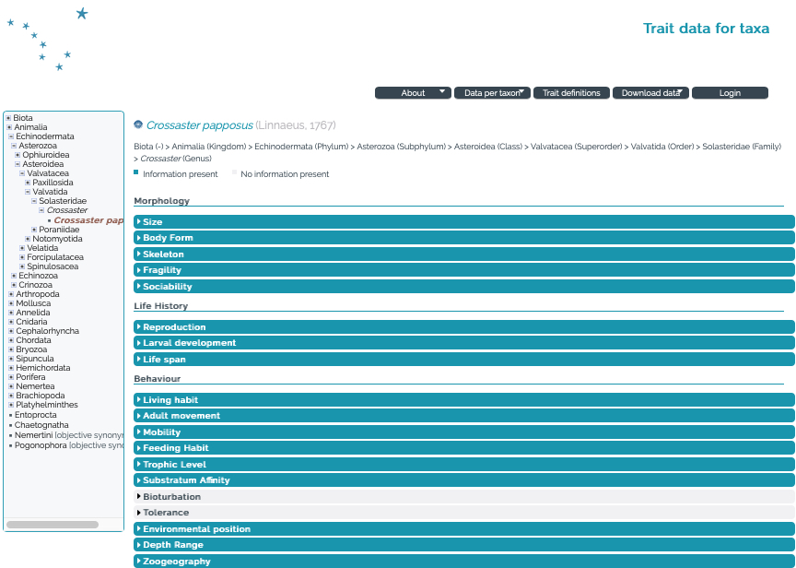
Task: Open the Download data menu
Action: pyautogui.click(x=650, y=93)
